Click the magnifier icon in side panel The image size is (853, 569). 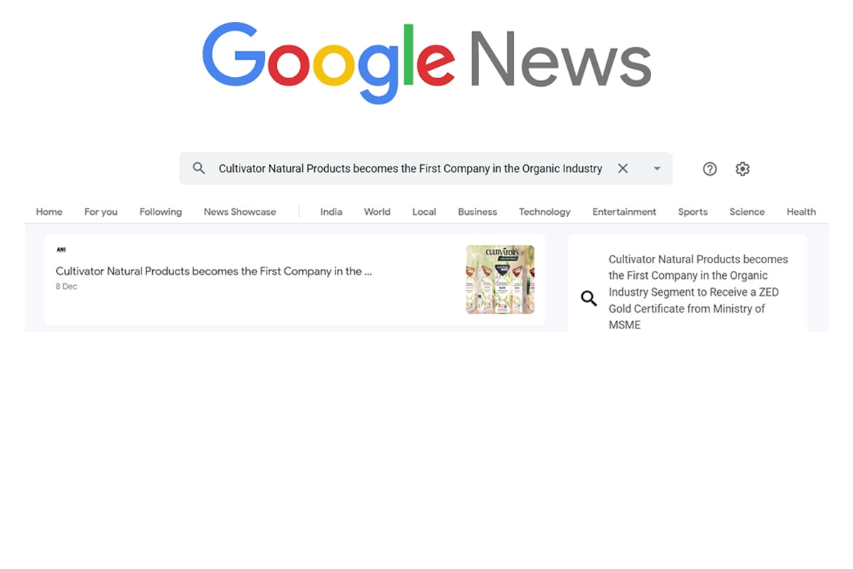(x=589, y=298)
